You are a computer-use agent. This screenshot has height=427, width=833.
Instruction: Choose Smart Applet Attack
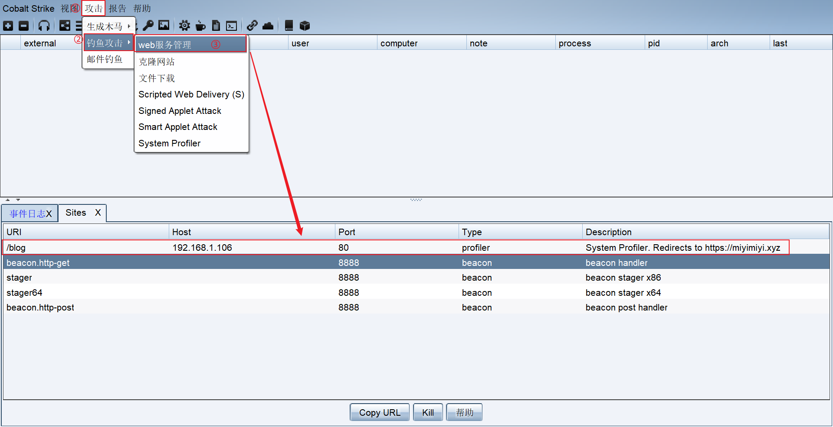pyautogui.click(x=191, y=127)
